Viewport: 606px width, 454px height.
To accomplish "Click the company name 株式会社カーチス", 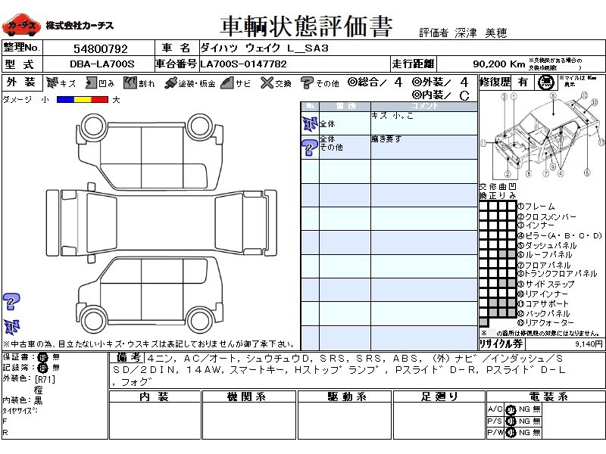I will click(80, 26).
